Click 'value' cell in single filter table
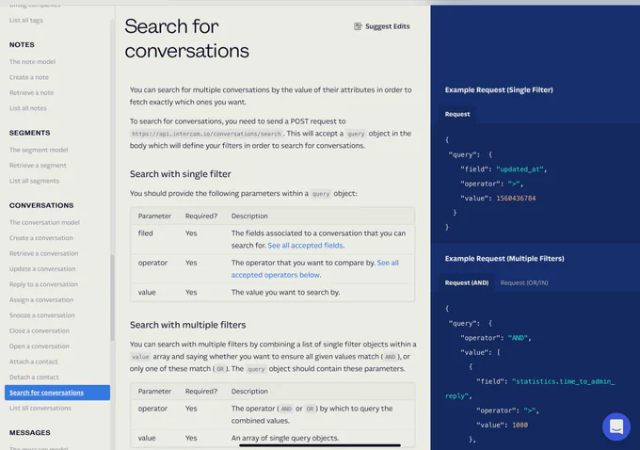Image resolution: width=640 pixels, height=450 pixels. [147, 293]
